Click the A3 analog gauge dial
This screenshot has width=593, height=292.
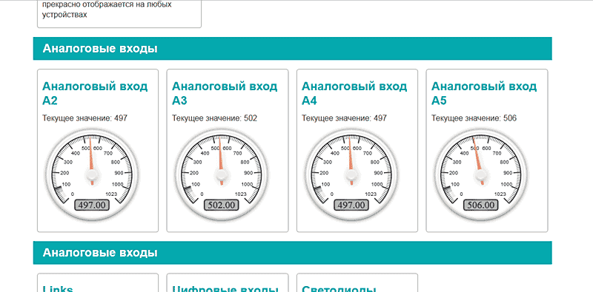pyautogui.click(x=222, y=174)
